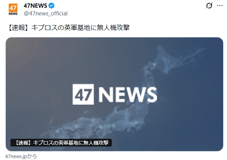
Task: Open the @47news_official handle
Action: (45, 13)
